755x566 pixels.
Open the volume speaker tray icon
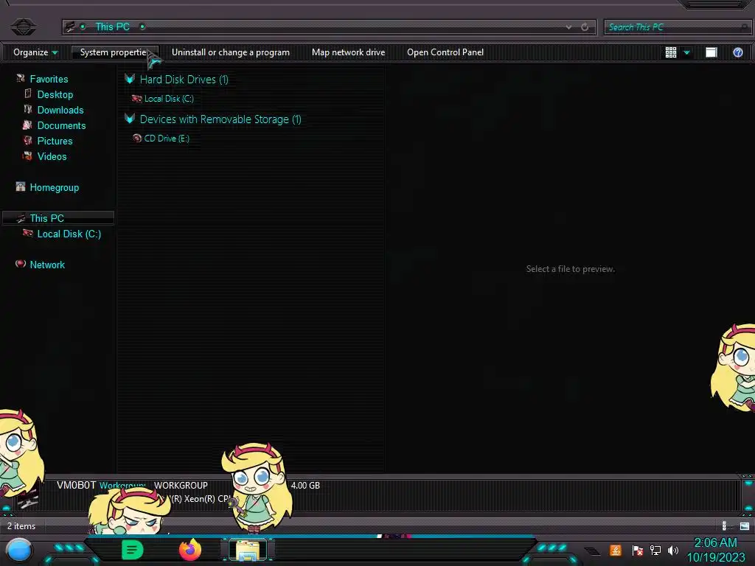672,550
